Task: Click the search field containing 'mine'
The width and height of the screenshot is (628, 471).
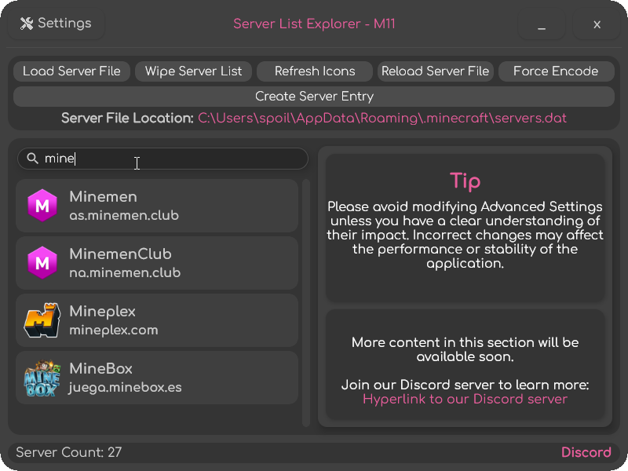Action: [x=162, y=159]
